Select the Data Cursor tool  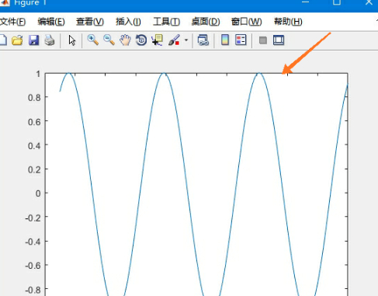tap(158, 40)
